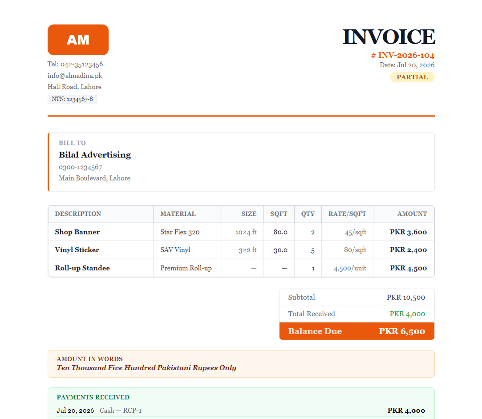Click the Balance Due label

pyautogui.click(x=315, y=331)
